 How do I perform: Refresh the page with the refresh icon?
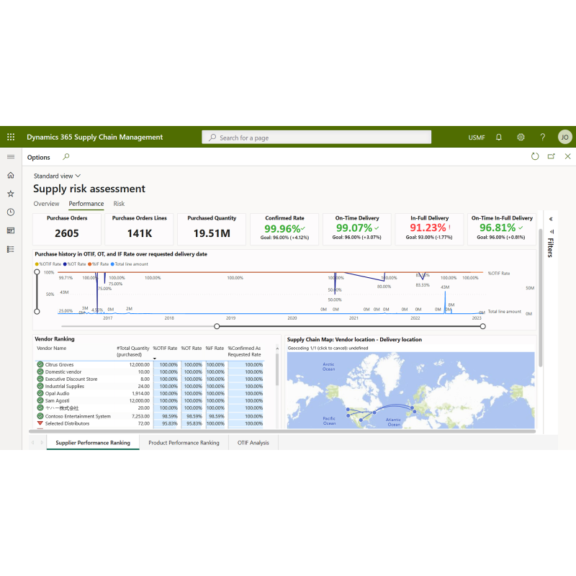point(535,156)
